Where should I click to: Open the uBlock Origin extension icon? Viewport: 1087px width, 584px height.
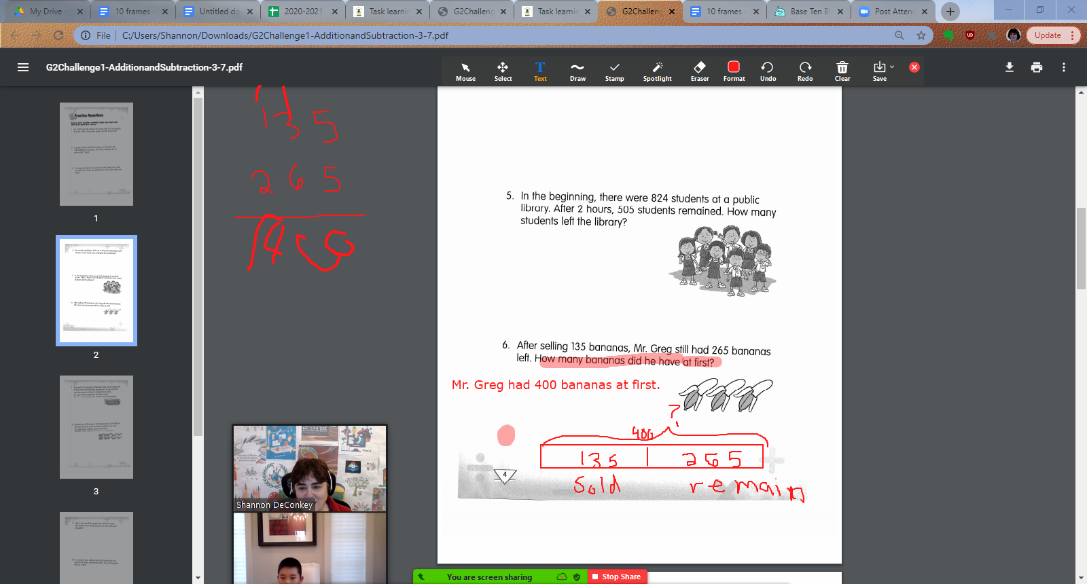[970, 35]
